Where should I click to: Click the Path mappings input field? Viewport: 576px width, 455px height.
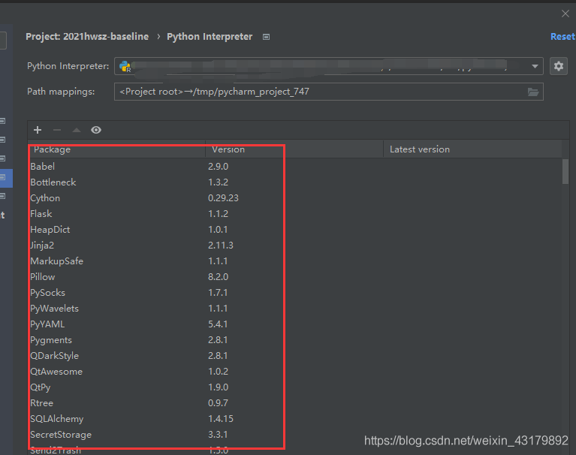tap(319, 92)
